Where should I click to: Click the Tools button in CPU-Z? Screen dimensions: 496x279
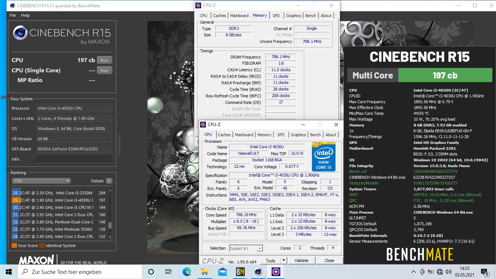271,260
